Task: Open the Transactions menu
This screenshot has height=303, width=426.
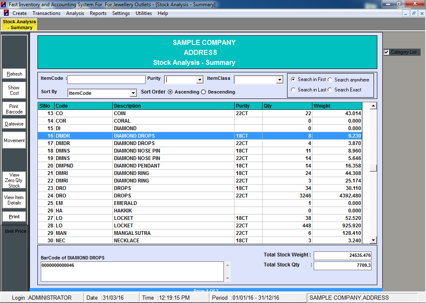Action: coord(46,13)
